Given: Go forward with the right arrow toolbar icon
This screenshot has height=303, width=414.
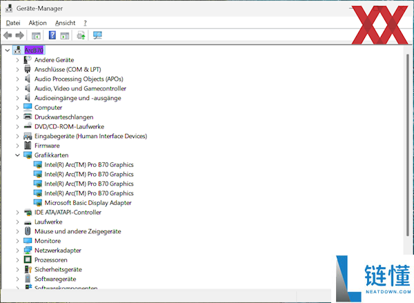Looking at the screenshot, I should [20, 35].
